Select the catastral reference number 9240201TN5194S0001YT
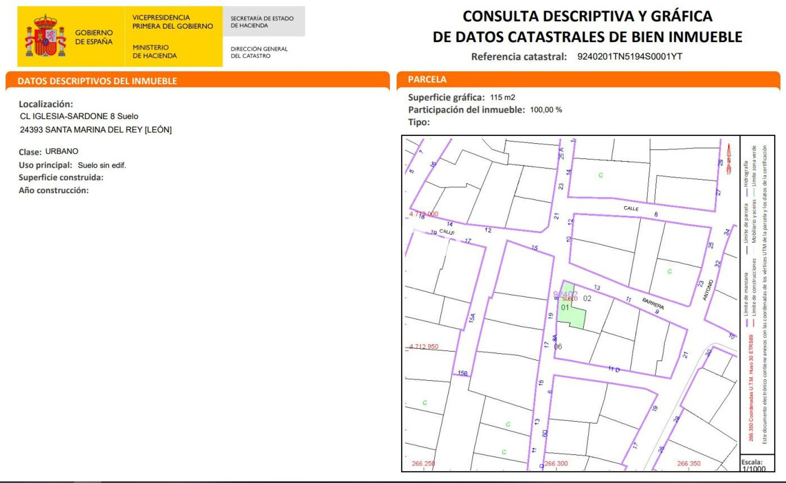This screenshot has height=483, width=786. [629, 56]
